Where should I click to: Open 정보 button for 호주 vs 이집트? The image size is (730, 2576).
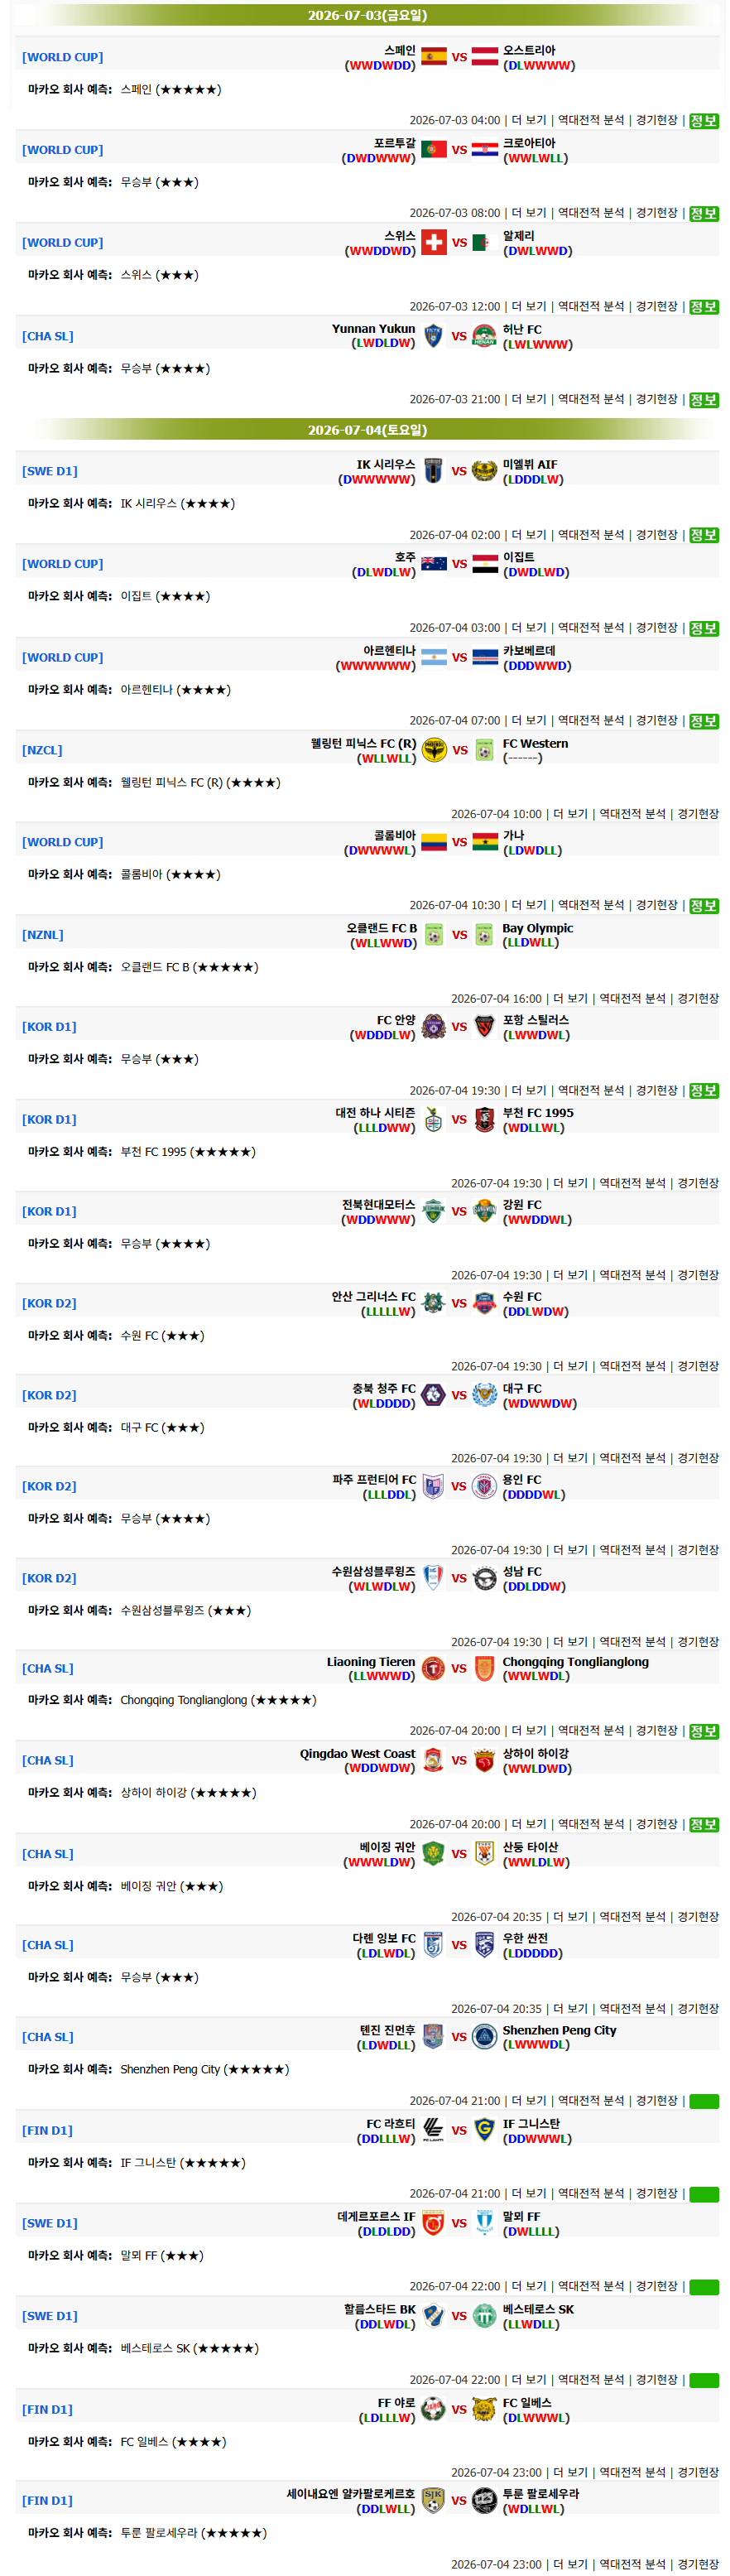click(704, 628)
